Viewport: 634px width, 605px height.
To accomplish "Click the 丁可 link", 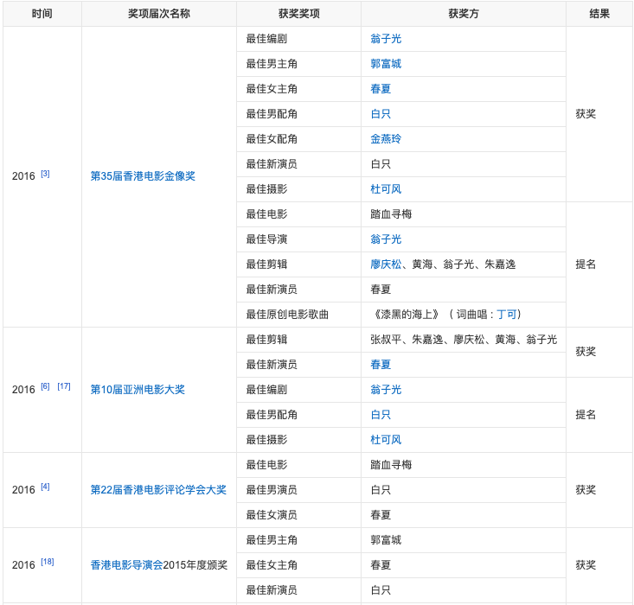I will tap(506, 315).
